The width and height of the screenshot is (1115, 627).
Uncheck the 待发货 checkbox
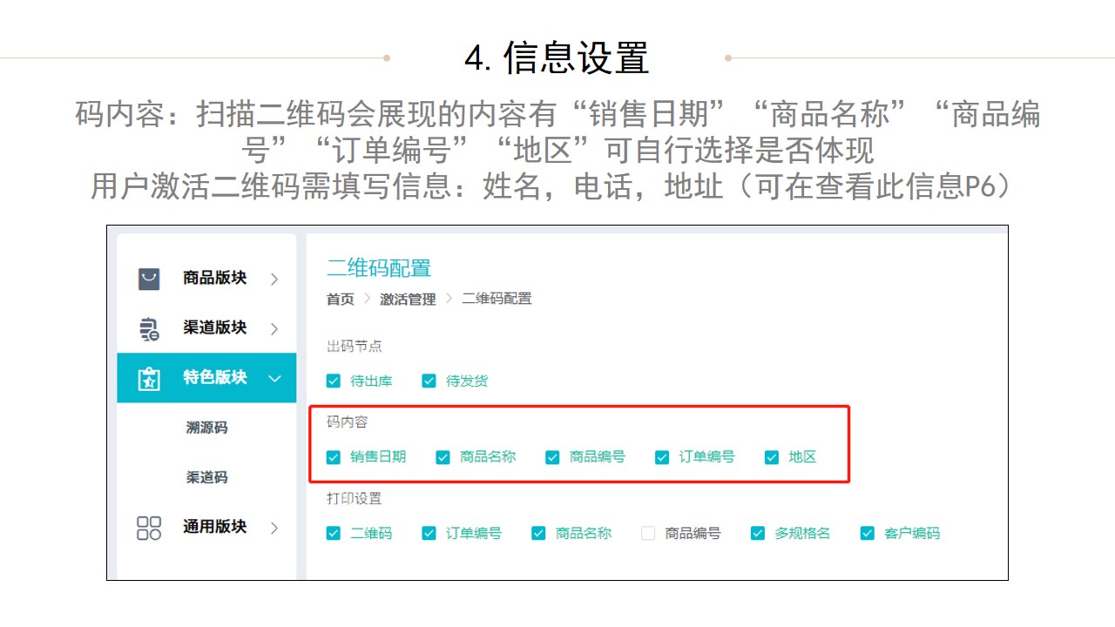click(429, 381)
